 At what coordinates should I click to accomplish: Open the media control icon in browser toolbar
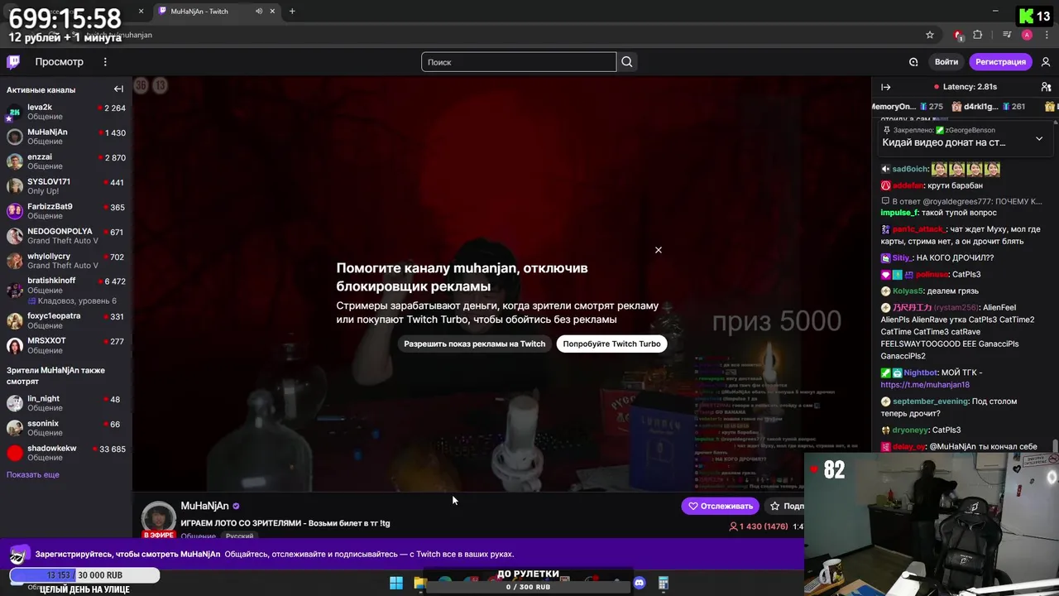tap(1007, 35)
